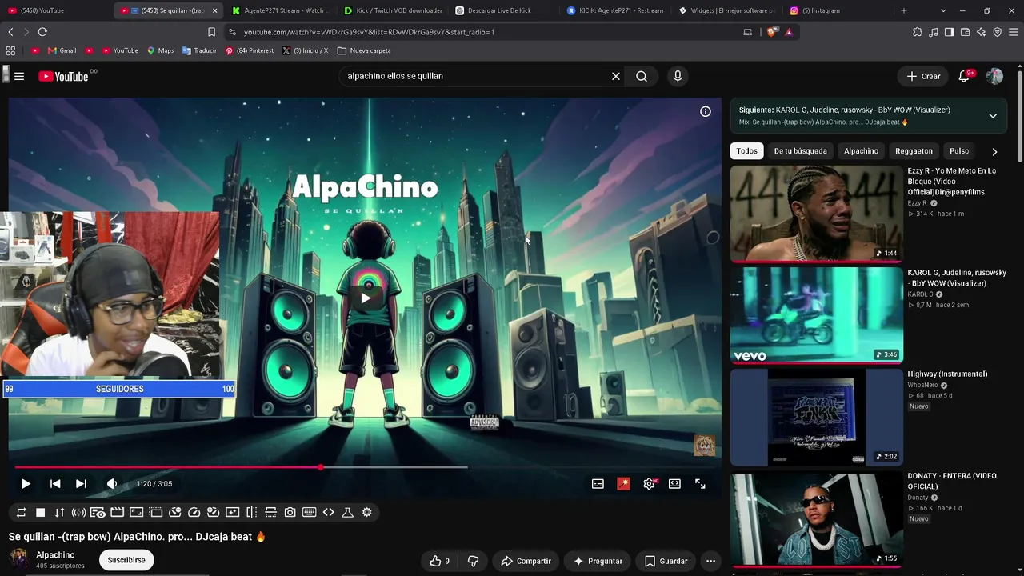The height and width of the screenshot is (576, 1024).
Task: Switch to theater mode
Action: click(674, 484)
